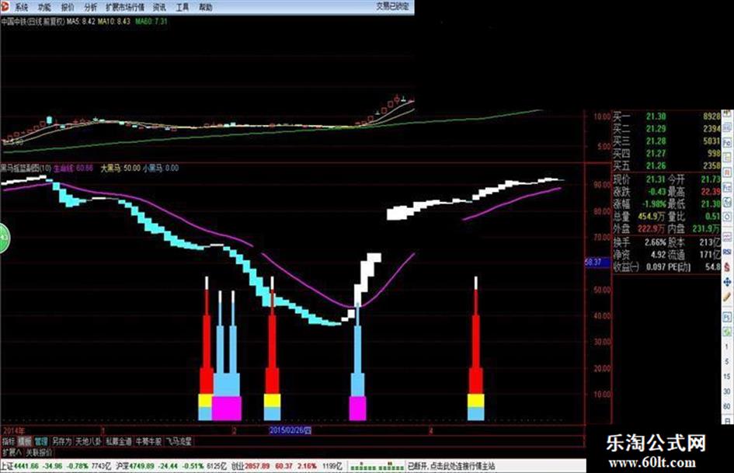This screenshot has height=473, width=734.
Task: Click the 买一 price 21.30
Action: (x=656, y=117)
